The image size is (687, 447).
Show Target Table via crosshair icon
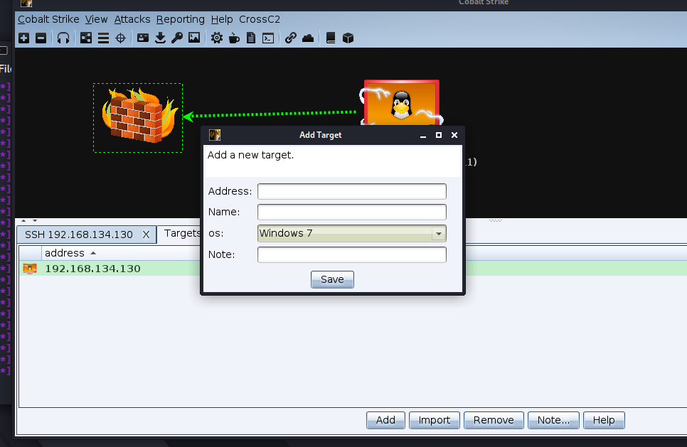[x=120, y=38]
